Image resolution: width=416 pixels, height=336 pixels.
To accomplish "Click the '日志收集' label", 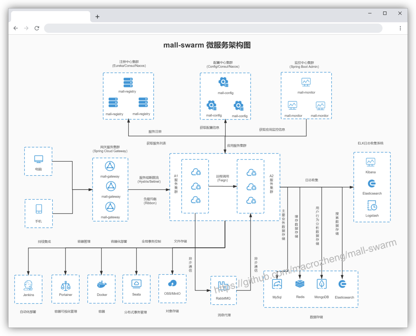I will 312,180.
